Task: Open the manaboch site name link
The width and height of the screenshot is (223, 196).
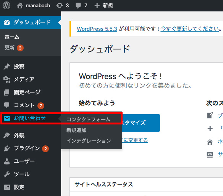Action: 38,6
